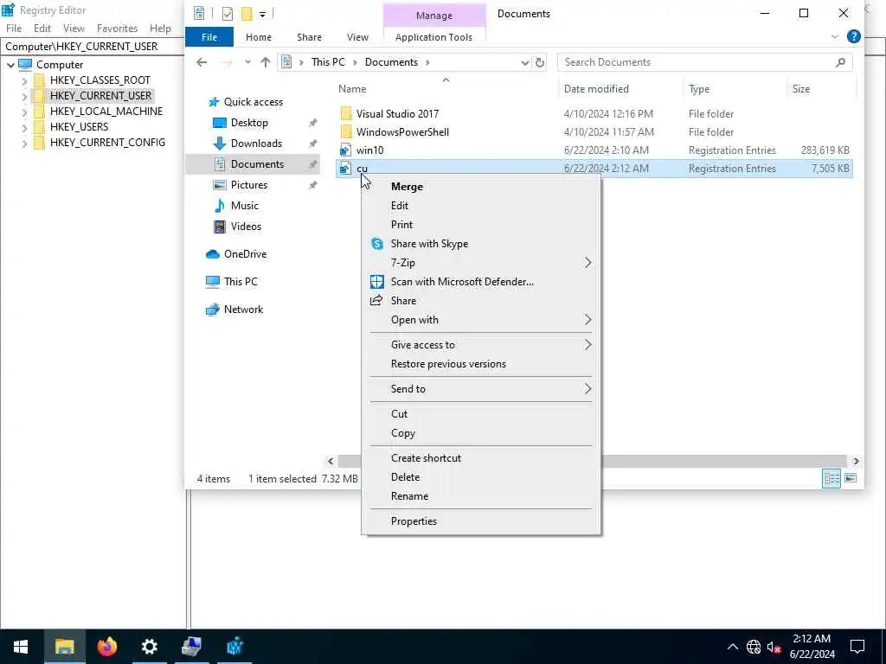Screen dimensions: 886x664
Task: Open Favorites menu in Registry Editor
Action: click(117, 29)
